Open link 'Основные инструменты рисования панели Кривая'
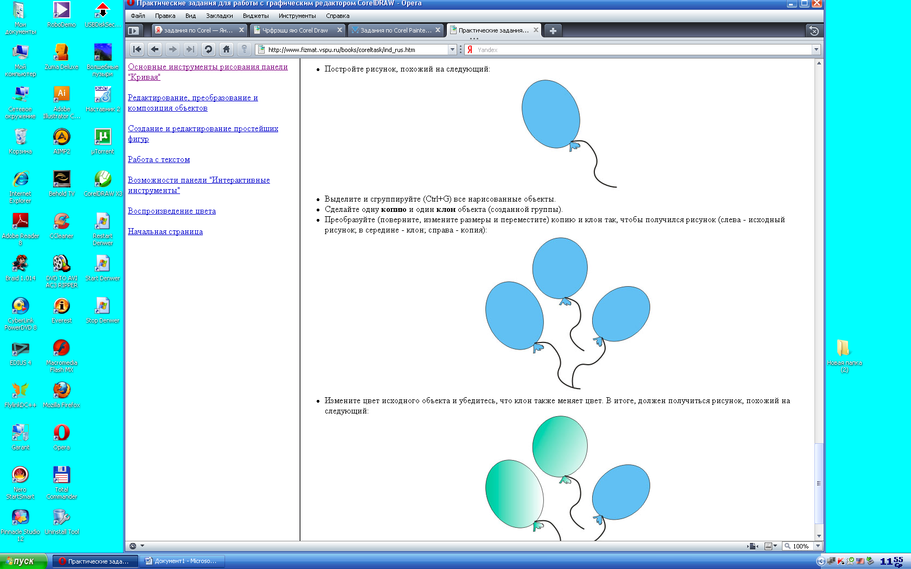The height and width of the screenshot is (569, 911). click(208, 72)
